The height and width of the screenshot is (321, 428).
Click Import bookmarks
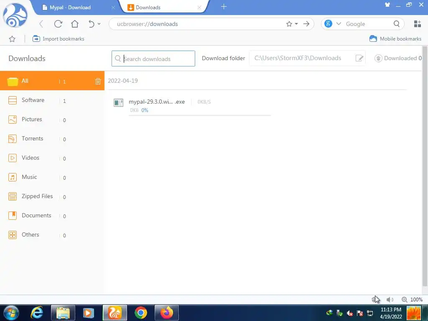[x=59, y=39]
